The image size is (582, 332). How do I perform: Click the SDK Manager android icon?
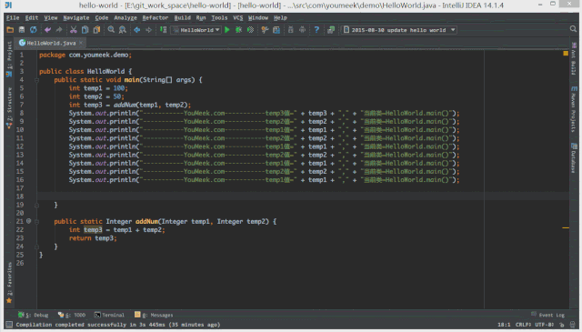pos(291,30)
